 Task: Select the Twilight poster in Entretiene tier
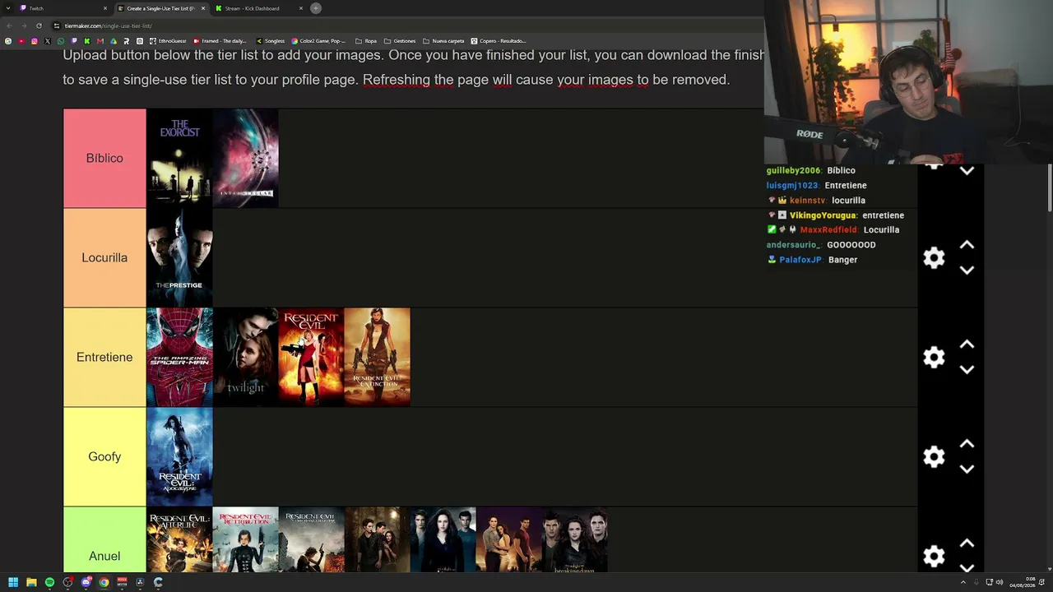point(245,358)
